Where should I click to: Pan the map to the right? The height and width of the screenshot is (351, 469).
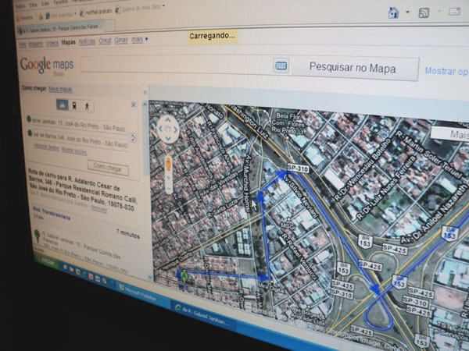click(176, 129)
